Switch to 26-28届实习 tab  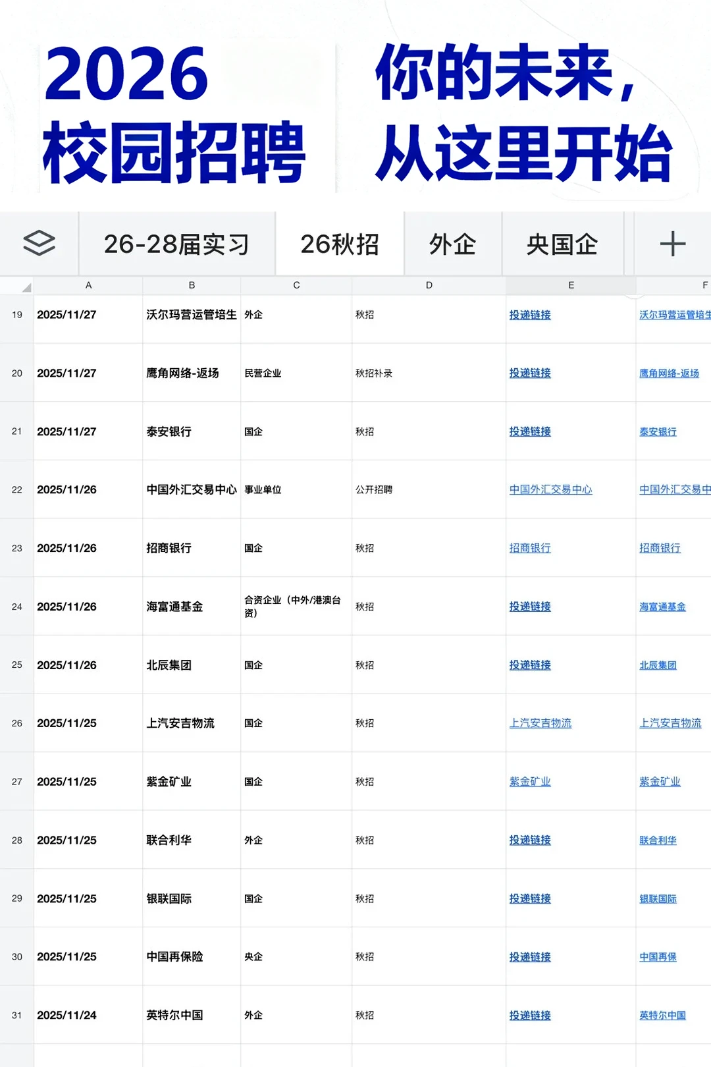click(x=176, y=244)
